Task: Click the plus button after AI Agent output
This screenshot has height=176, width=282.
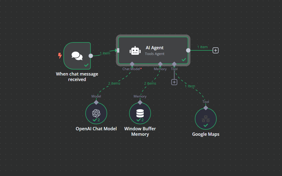Action: [x=215, y=50]
